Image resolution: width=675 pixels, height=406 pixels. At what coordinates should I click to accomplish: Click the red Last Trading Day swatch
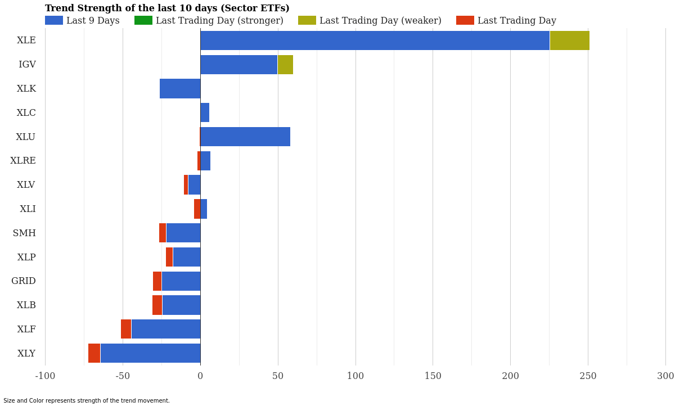[465, 20]
